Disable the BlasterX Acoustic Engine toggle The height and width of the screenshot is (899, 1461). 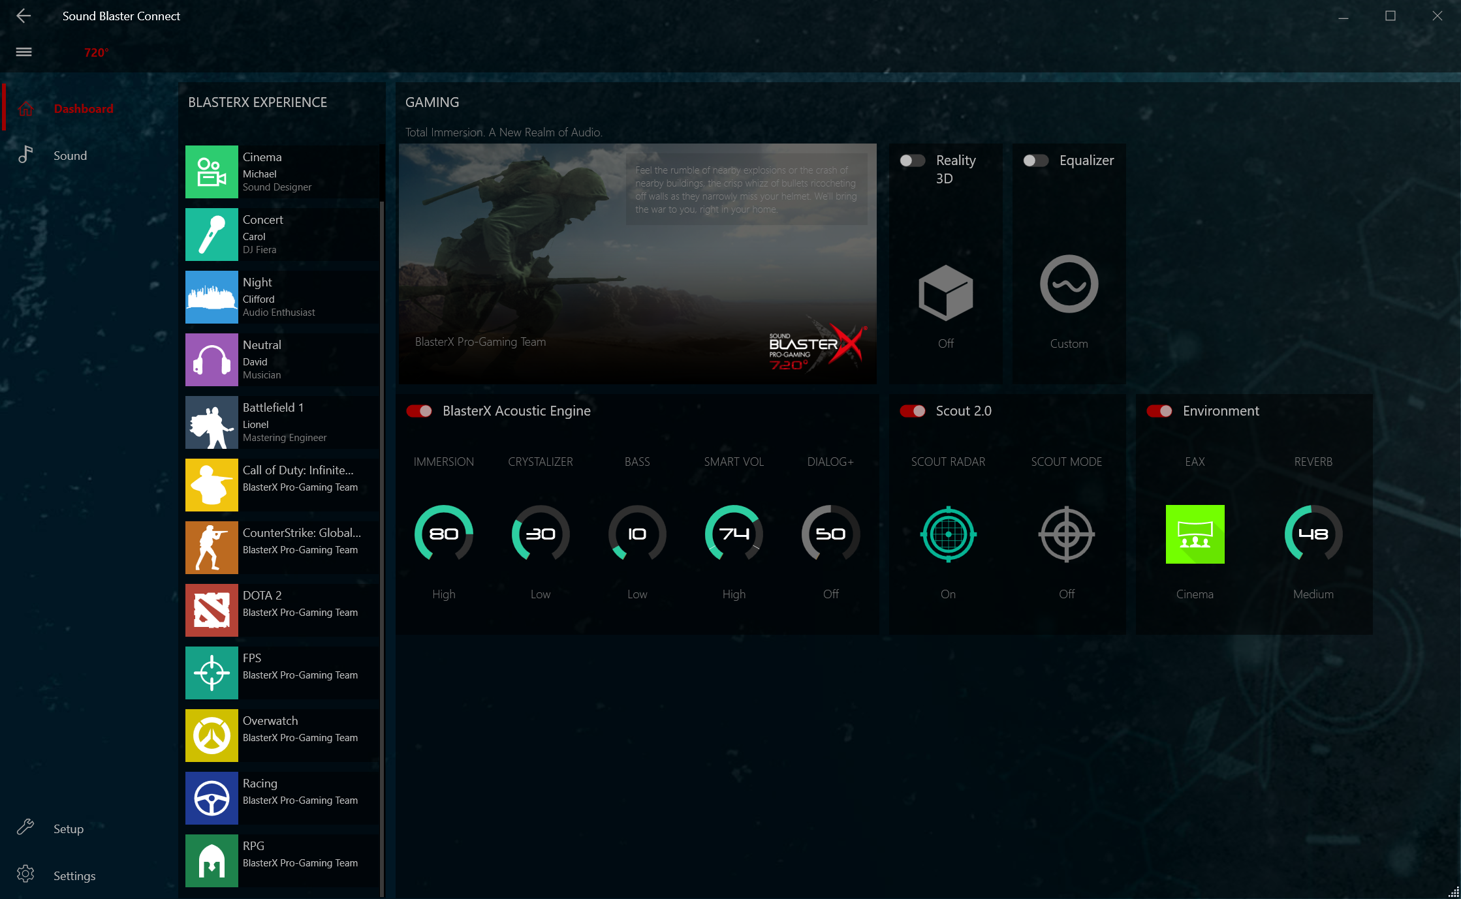pyautogui.click(x=418, y=411)
